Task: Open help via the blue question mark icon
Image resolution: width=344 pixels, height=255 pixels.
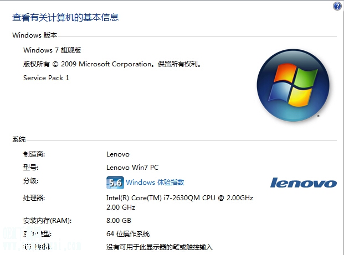Action: pos(337,6)
